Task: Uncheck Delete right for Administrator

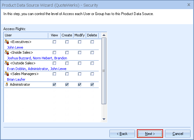Action: pos(92,84)
